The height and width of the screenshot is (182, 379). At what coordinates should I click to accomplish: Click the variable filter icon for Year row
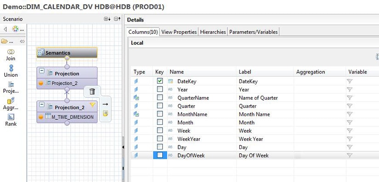pos(349,90)
